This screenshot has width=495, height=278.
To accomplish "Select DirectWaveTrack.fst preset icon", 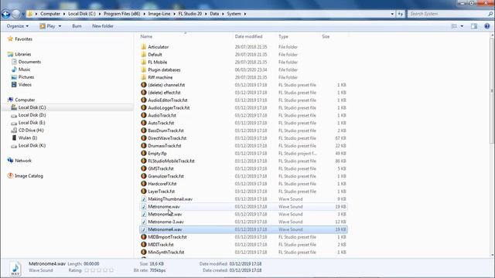I will [144, 138].
